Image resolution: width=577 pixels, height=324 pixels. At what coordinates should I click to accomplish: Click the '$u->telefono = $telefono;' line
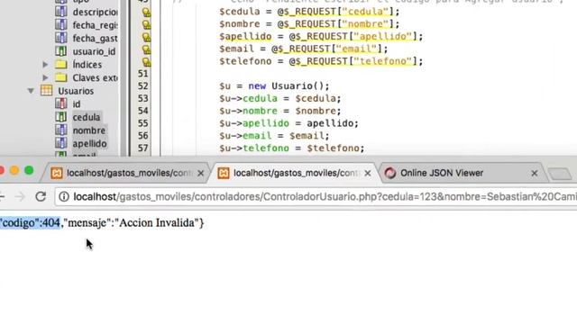[x=292, y=148]
